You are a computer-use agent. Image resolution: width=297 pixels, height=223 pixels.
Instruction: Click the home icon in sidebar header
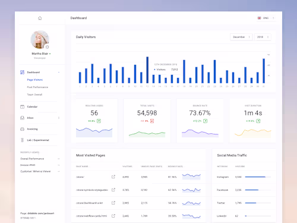pyautogui.click(x=40, y=18)
